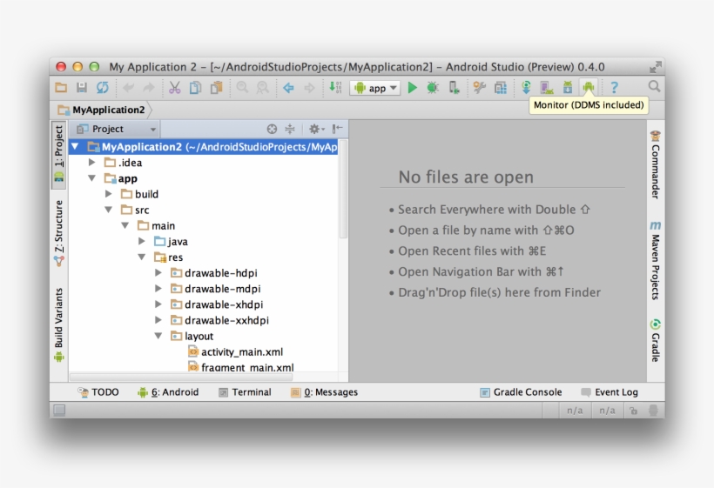Click the scroll-from-source target icon
This screenshot has height=488, width=714.
pos(272,129)
